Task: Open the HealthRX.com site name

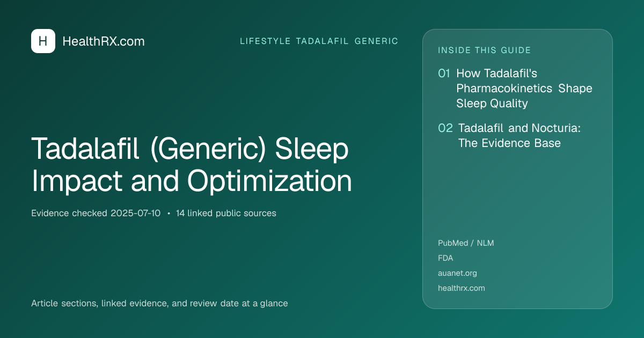Action: (x=104, y=41)
